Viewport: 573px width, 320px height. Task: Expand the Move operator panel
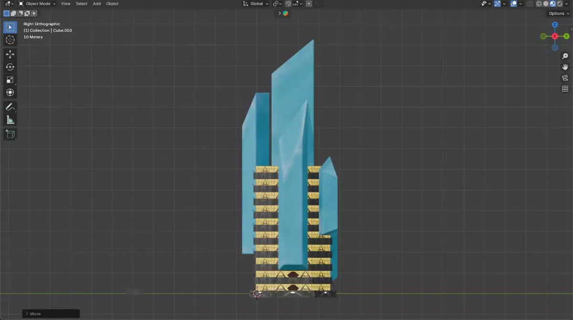(x=51, y=314)
